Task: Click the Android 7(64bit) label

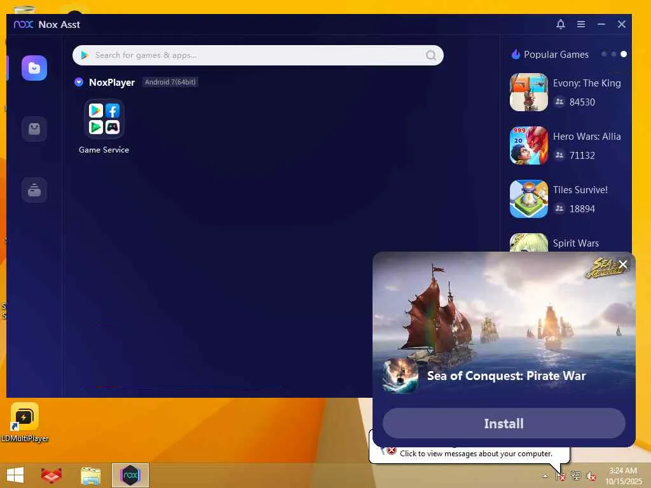Action: (170, 82)
